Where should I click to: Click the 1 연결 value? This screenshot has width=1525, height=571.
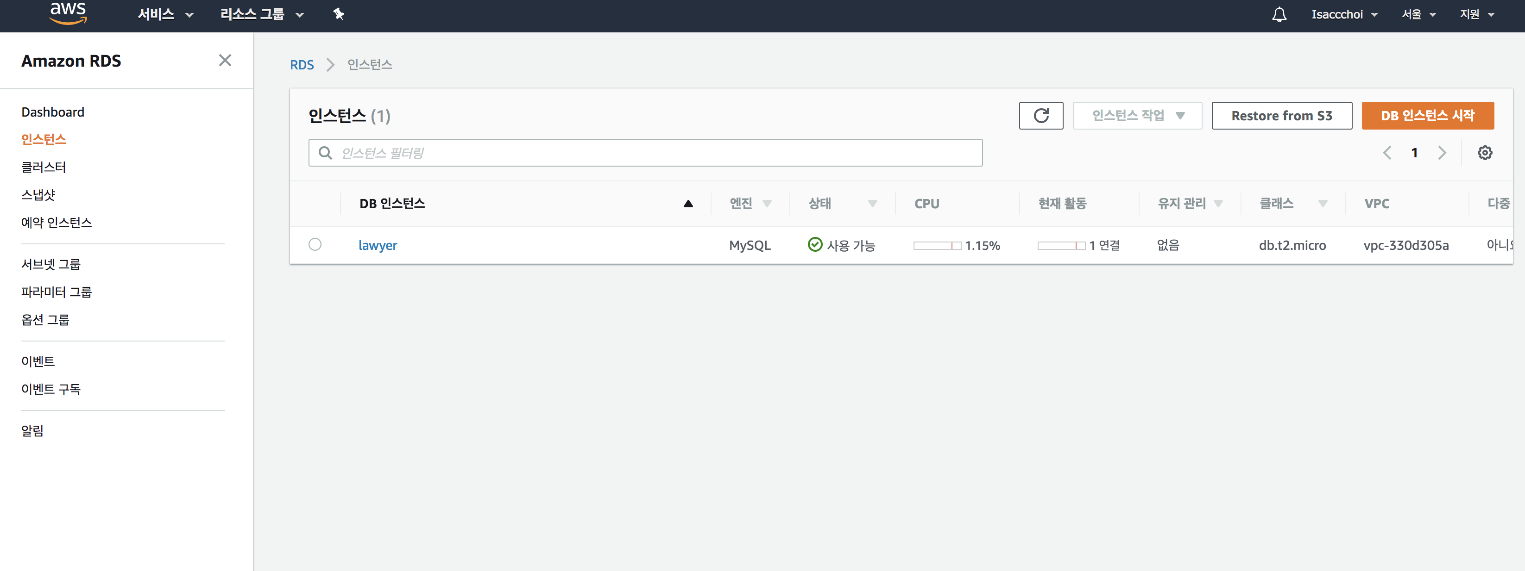(1104, 245)
